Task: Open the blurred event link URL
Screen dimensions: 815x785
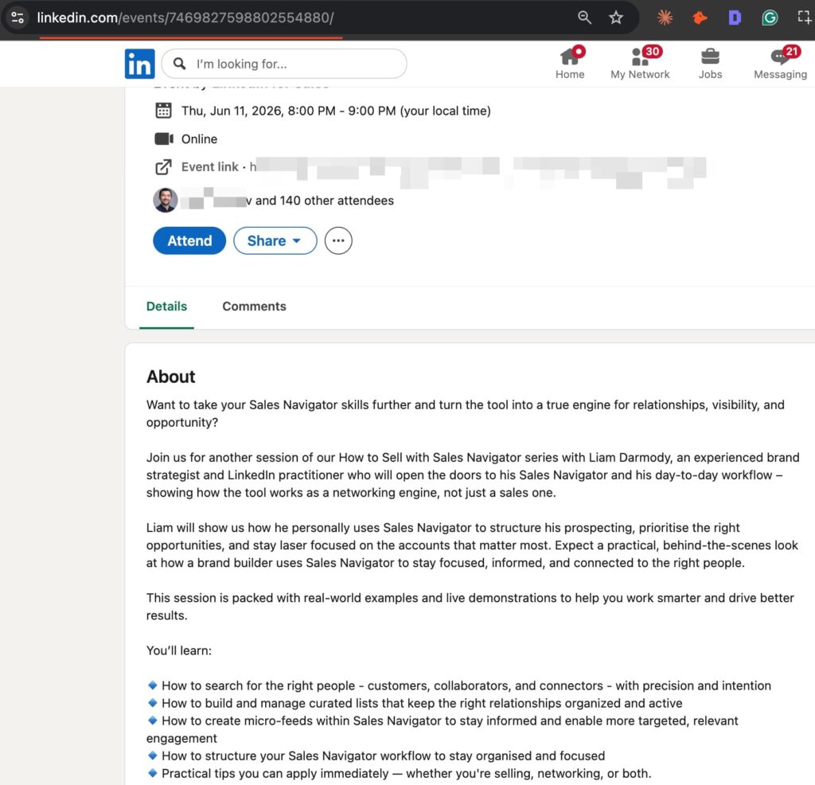Action: [x=478, y=171]
